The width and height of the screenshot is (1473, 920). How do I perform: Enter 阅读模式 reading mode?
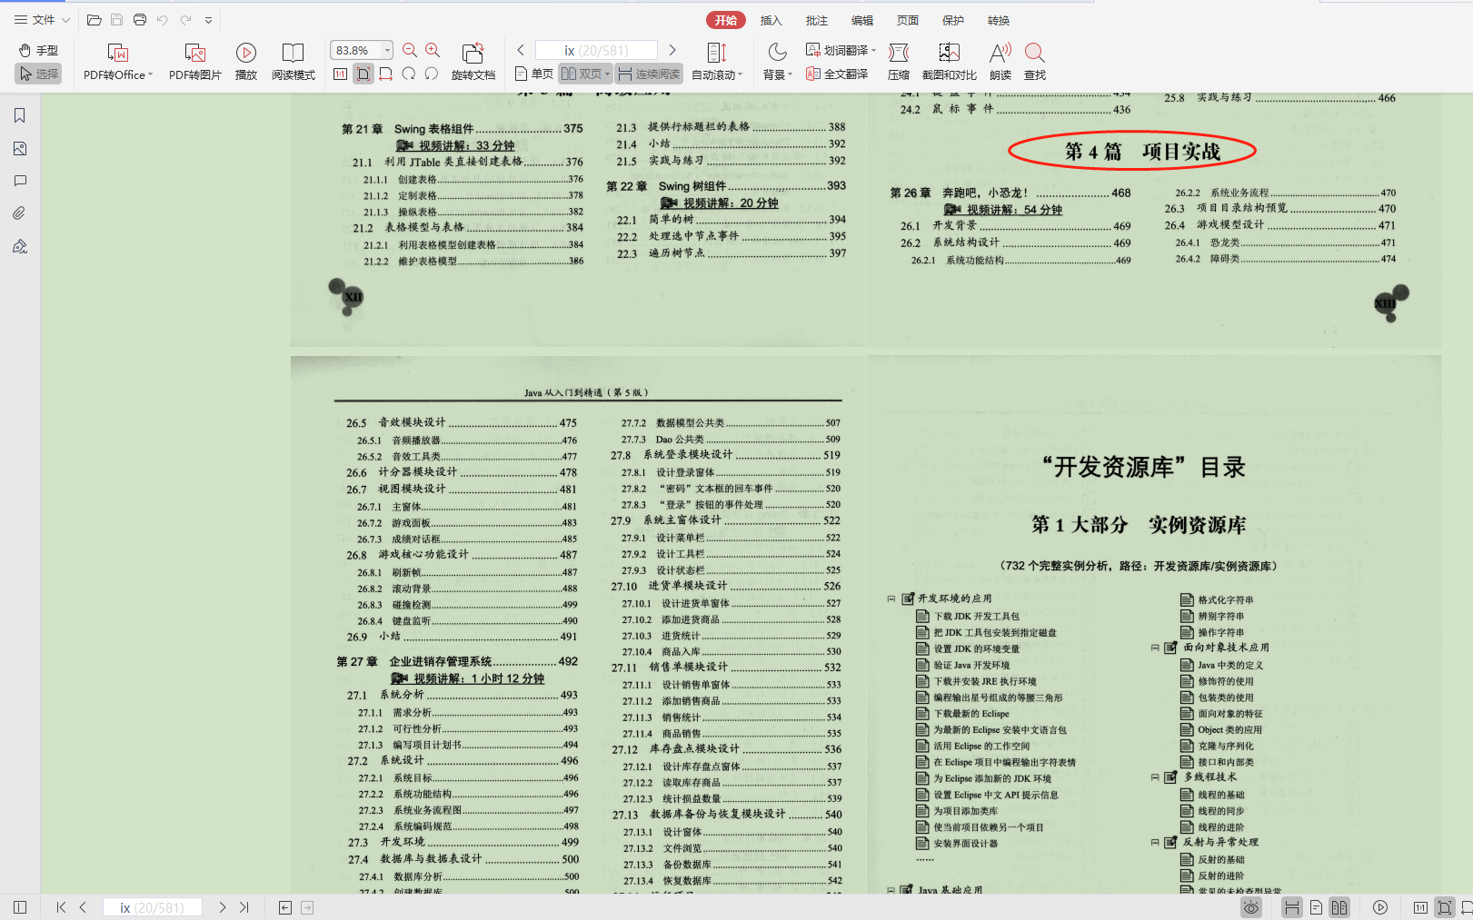tap(293, 62)
